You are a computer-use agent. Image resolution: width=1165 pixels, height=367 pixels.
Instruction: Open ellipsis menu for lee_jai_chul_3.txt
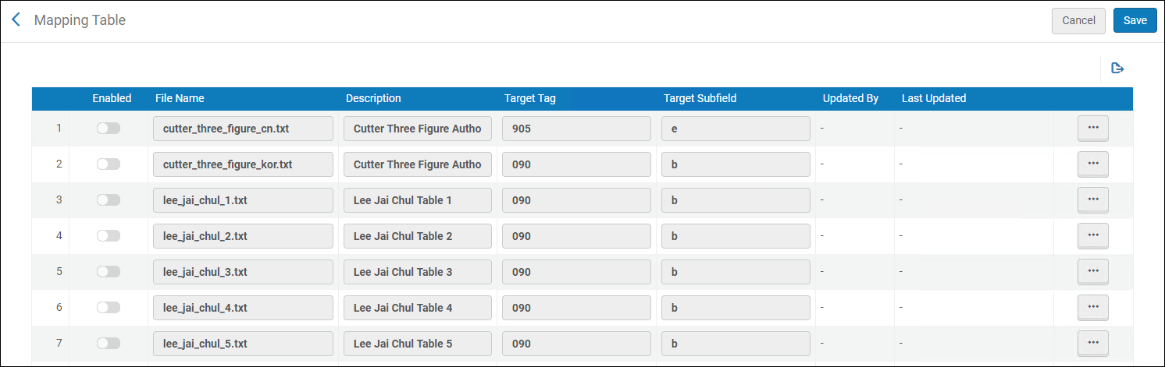(1093, 272)
